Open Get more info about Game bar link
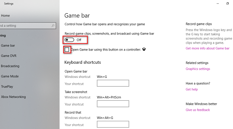The image size is (233, 129). point(208,48)
